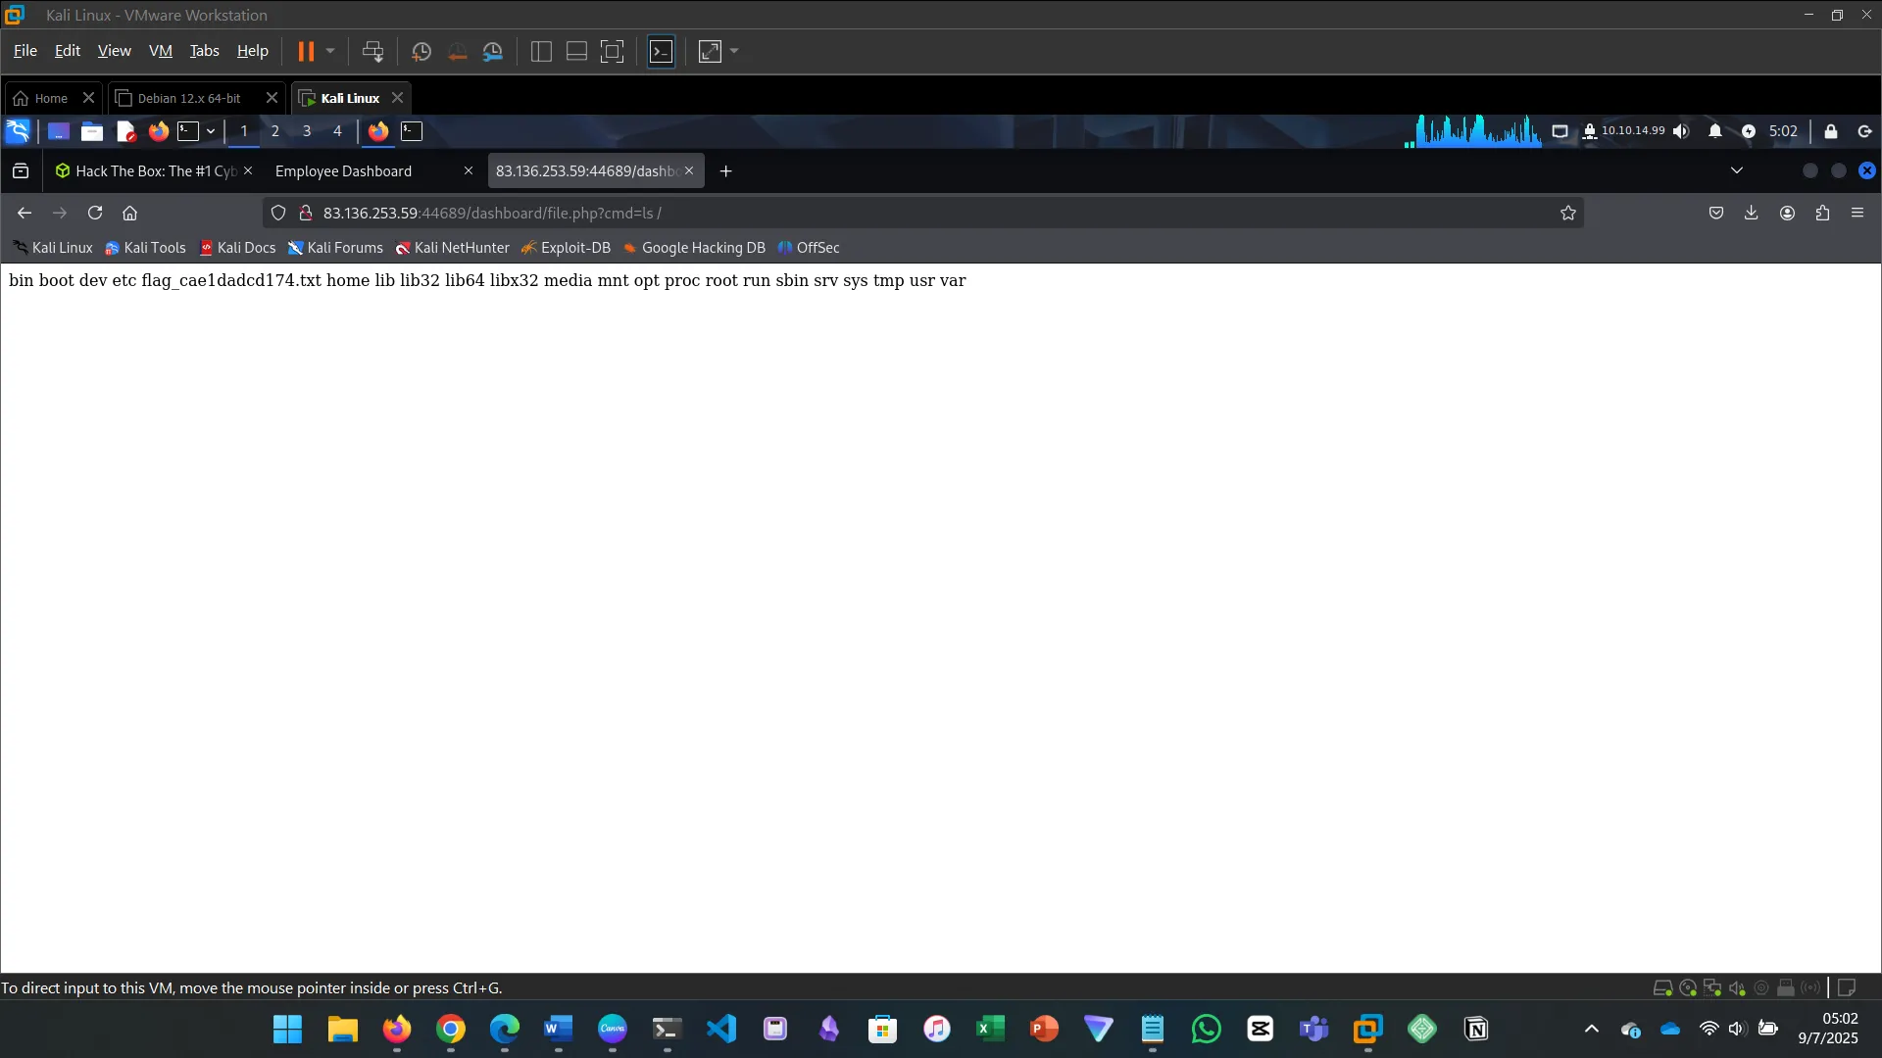Viewport: 1882px width, 1058px height.
Task: Expand Firefox list all tabs chevron
Action: pyautogui.click(x=1737, y=170)
